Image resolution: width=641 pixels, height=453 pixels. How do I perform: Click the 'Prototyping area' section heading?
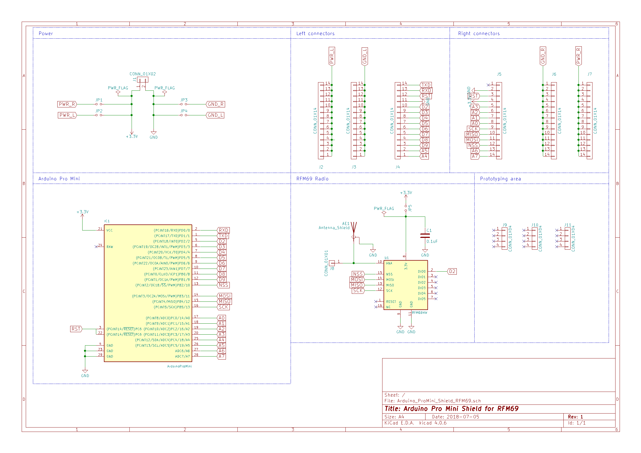(500, 179)
